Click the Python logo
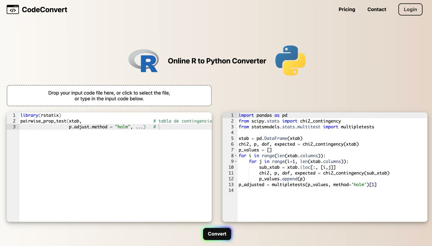This screenshot has height=246, width=432. tap(291, 60)
